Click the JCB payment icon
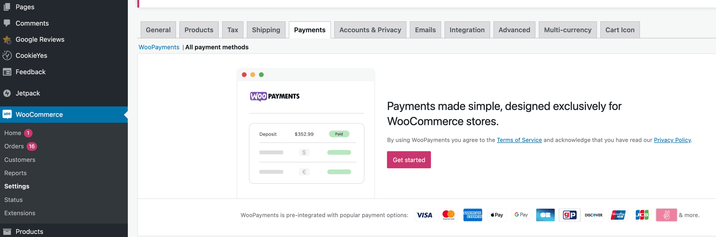The image size is (716, 237). tap(642, 215)
